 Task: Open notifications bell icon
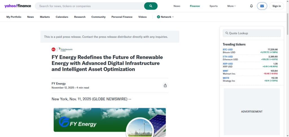(251, 6)
